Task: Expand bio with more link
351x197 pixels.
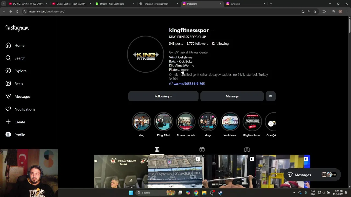Action: pyautogui.click(x=185, y=70)
